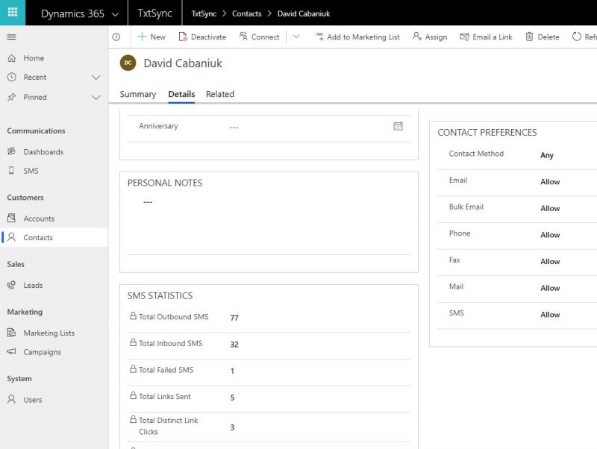Open the Connect dropdown arrow
The width and height of the screenshot is (597, 449).
(x=296, y=36)
